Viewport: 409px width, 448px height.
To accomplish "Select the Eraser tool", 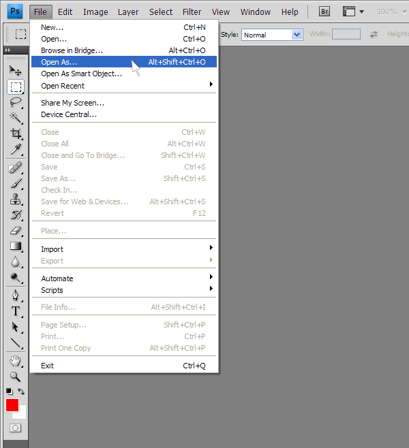I will tap(16, 231).
